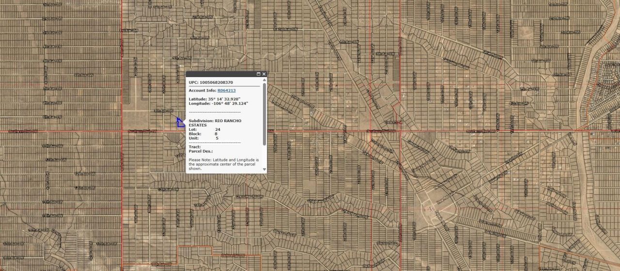
Task: Click the Parcel Des. label
Action: click(x=199, y=151)
